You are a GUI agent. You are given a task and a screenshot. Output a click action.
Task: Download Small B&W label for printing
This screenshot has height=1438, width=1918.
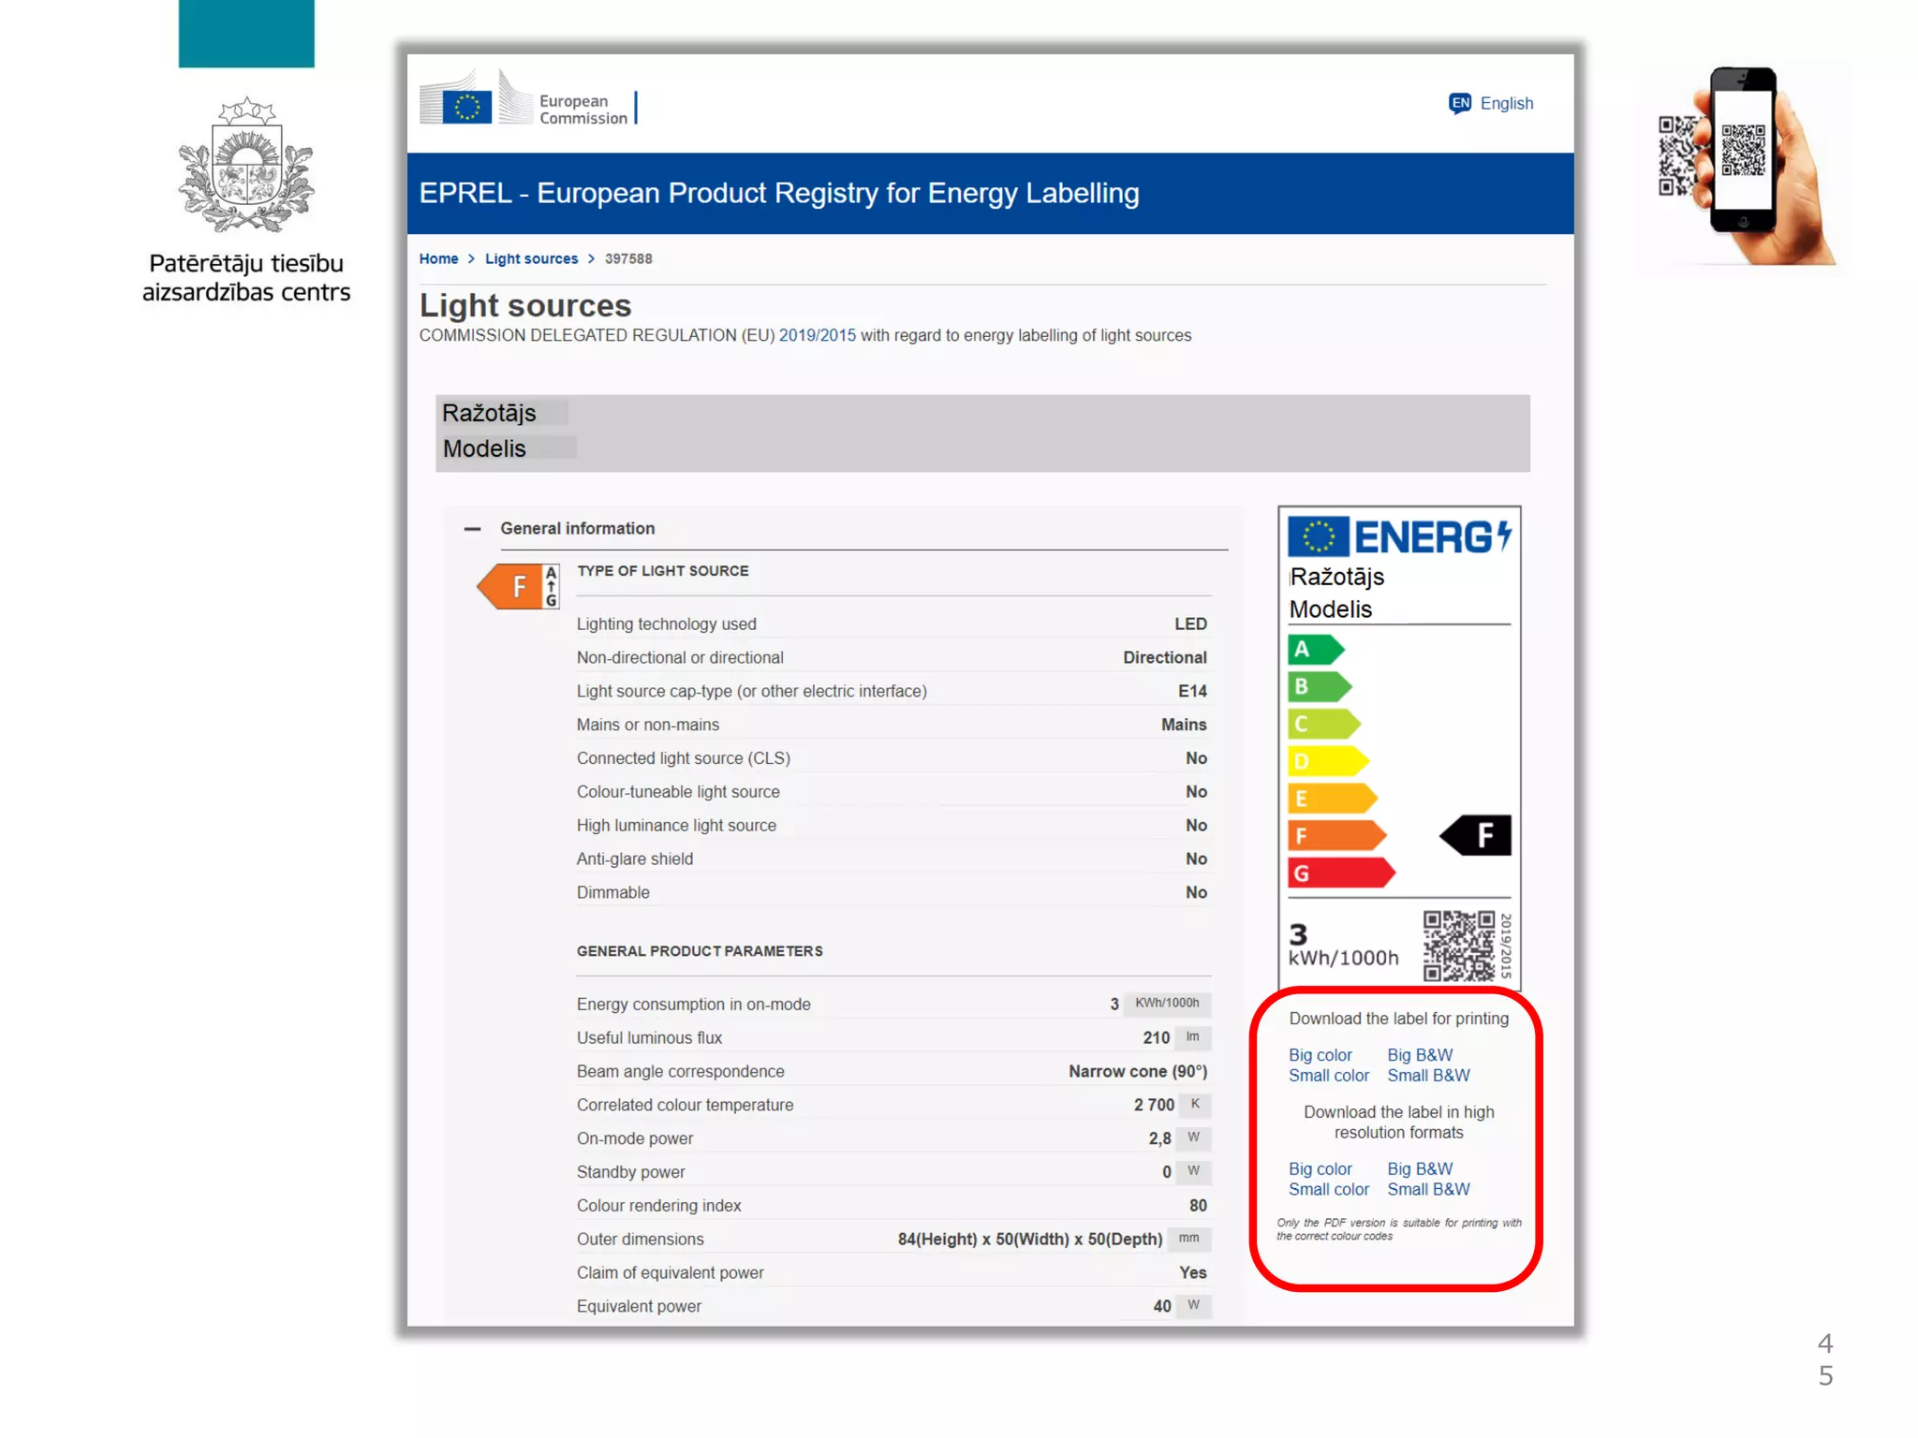tap(1428, 1076)
